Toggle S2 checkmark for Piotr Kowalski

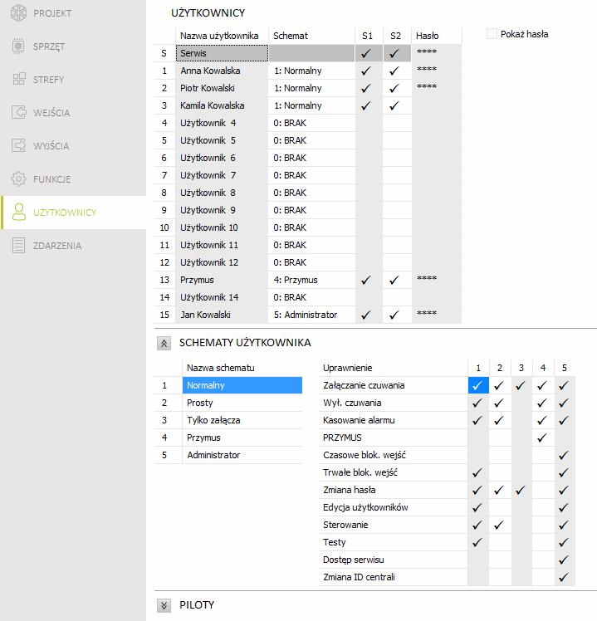[x=394, y=88]
